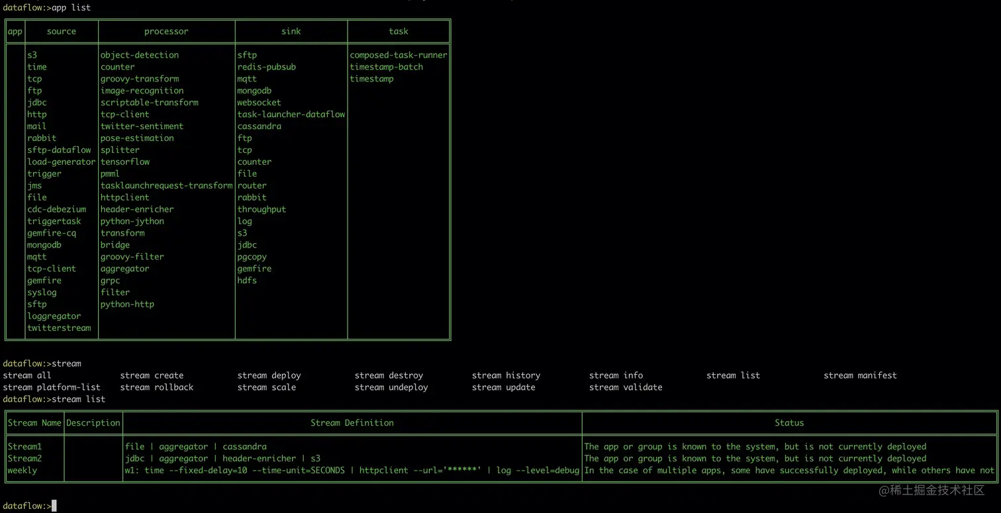Select 'scriptable-transform' processor entry

coord(150,103)
